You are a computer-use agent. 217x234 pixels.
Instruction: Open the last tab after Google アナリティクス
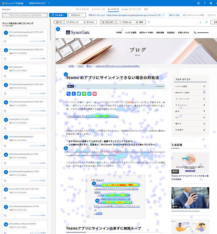[146, 9]
